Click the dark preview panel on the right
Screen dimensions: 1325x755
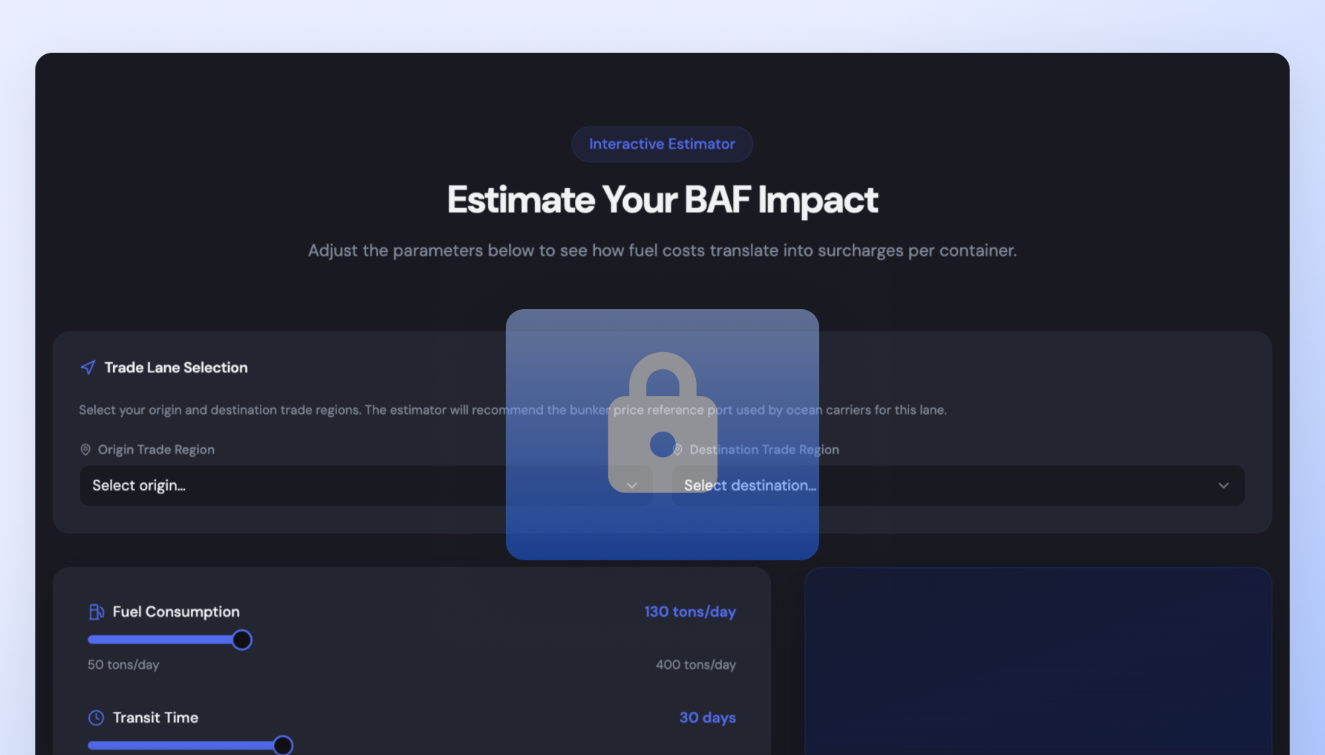tap(1038, 661)
